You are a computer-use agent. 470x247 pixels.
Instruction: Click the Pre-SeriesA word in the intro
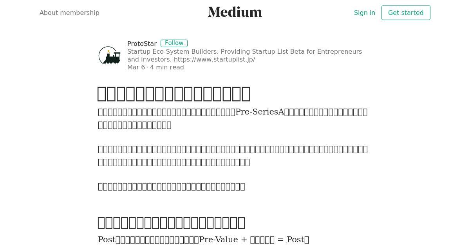[x=260, y=112]
